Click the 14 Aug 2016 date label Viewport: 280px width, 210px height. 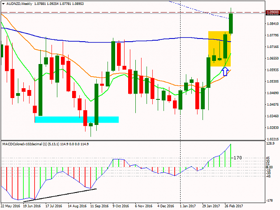77,206
